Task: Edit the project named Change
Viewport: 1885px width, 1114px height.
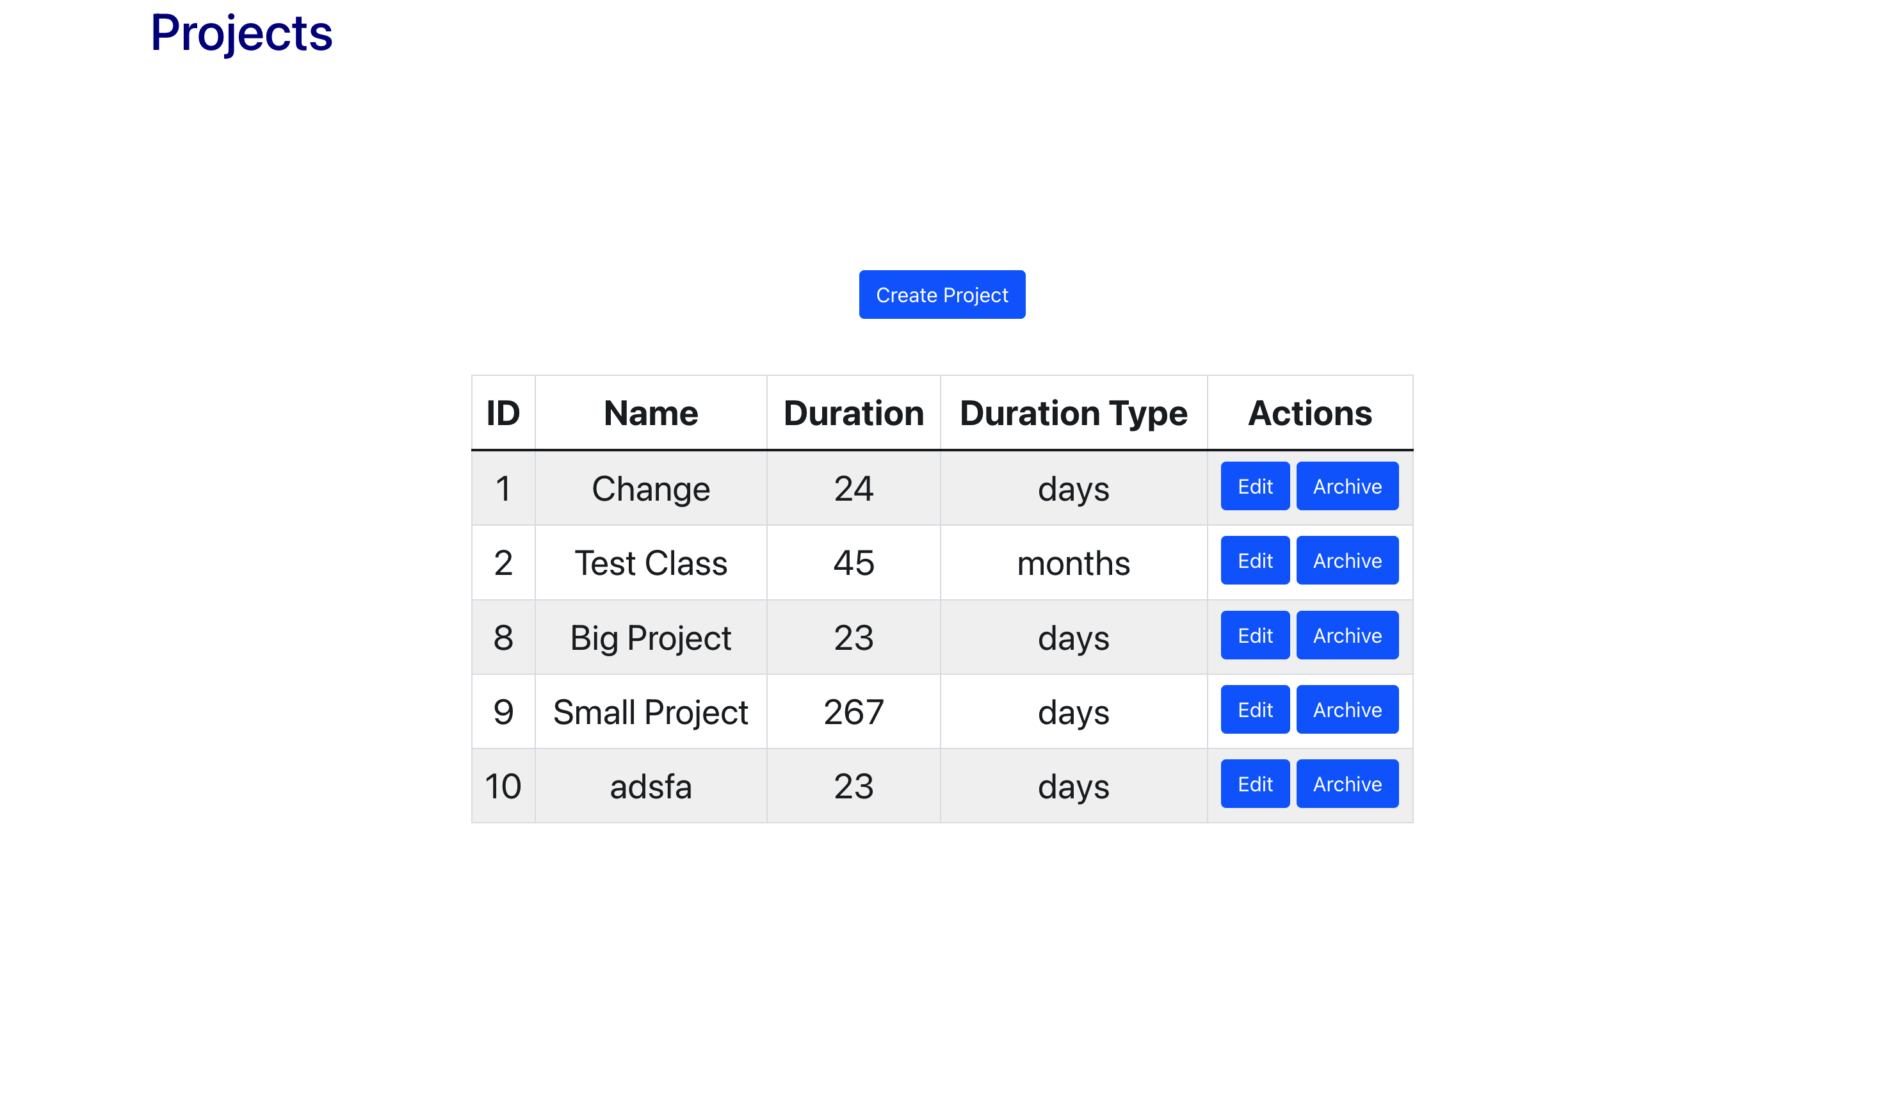Action: click(1254, 487)
